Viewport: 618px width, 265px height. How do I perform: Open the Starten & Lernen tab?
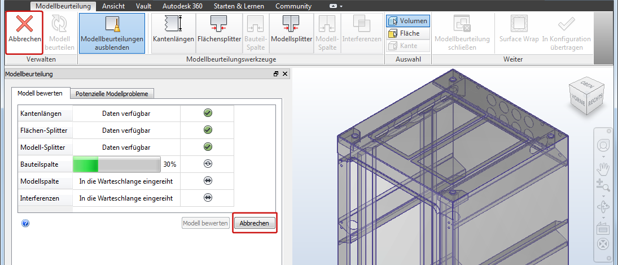tap(239, 6)
